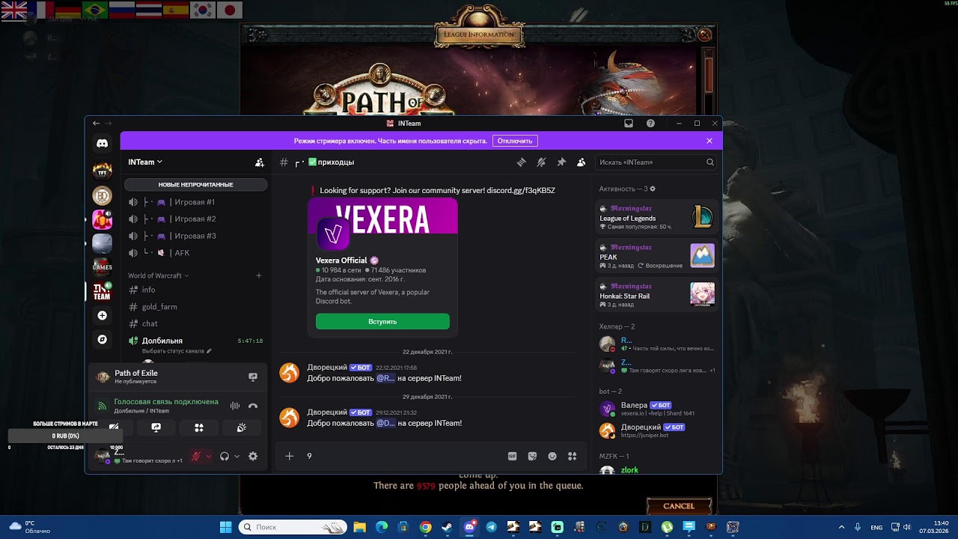Open the chat text channel
The image size is (958, 539).
coord(196,323)
